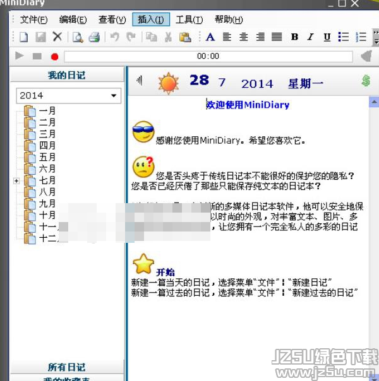Click the Print printer icon
This screenshot has width=379, height=381.
coord(94,37)
